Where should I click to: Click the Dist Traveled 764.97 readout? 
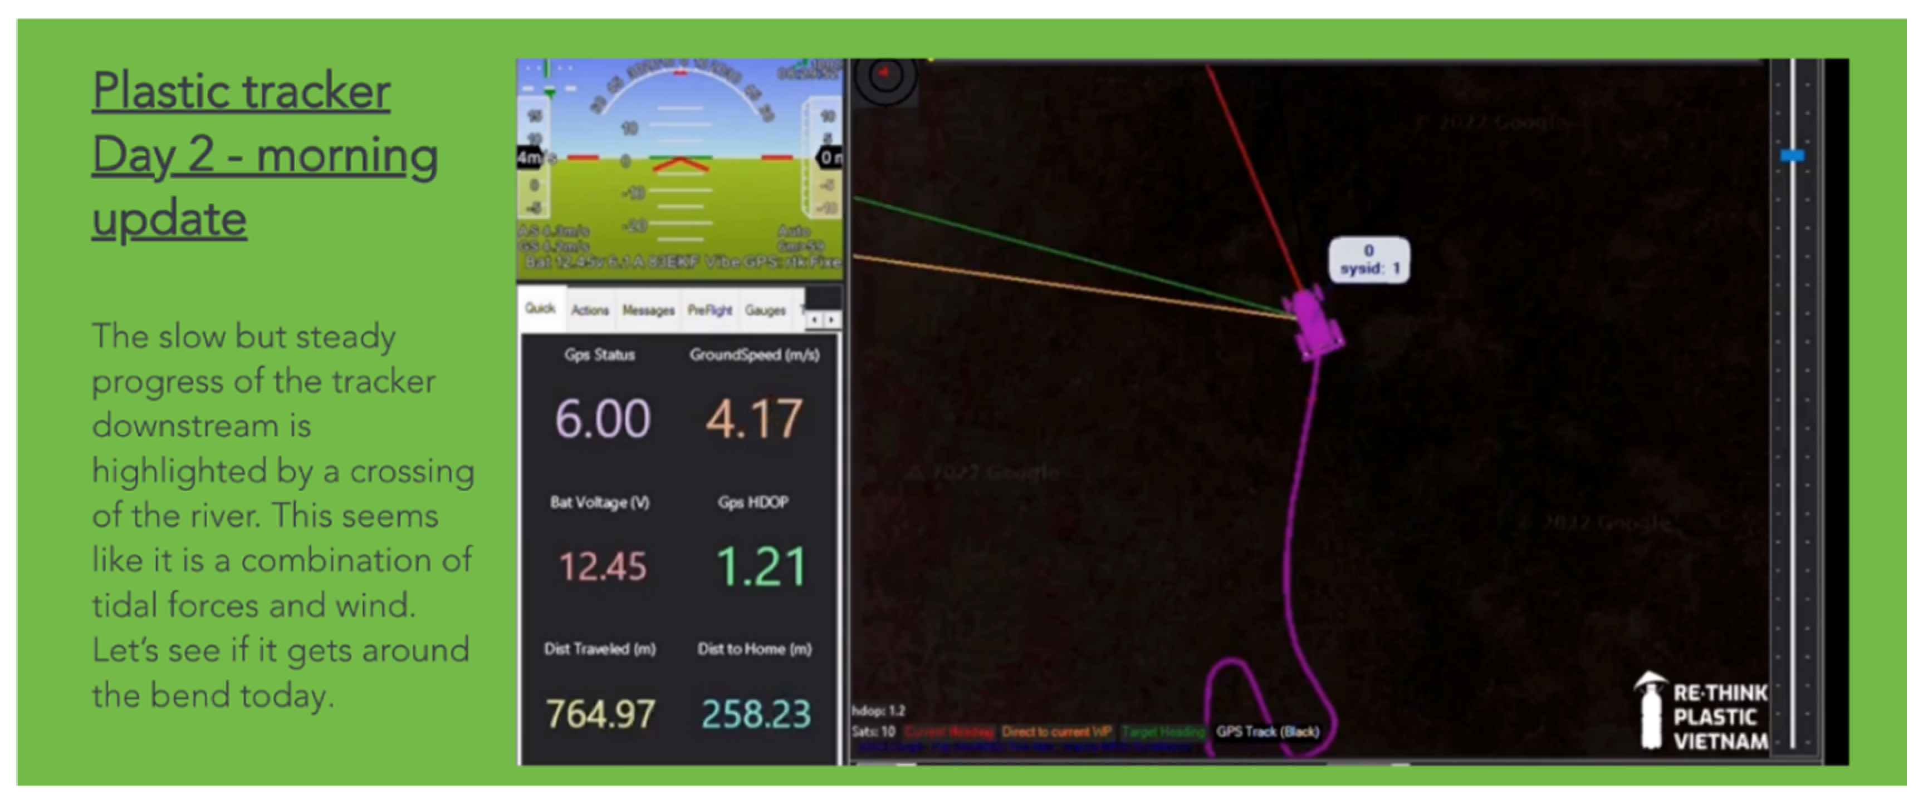coord(600,713)
